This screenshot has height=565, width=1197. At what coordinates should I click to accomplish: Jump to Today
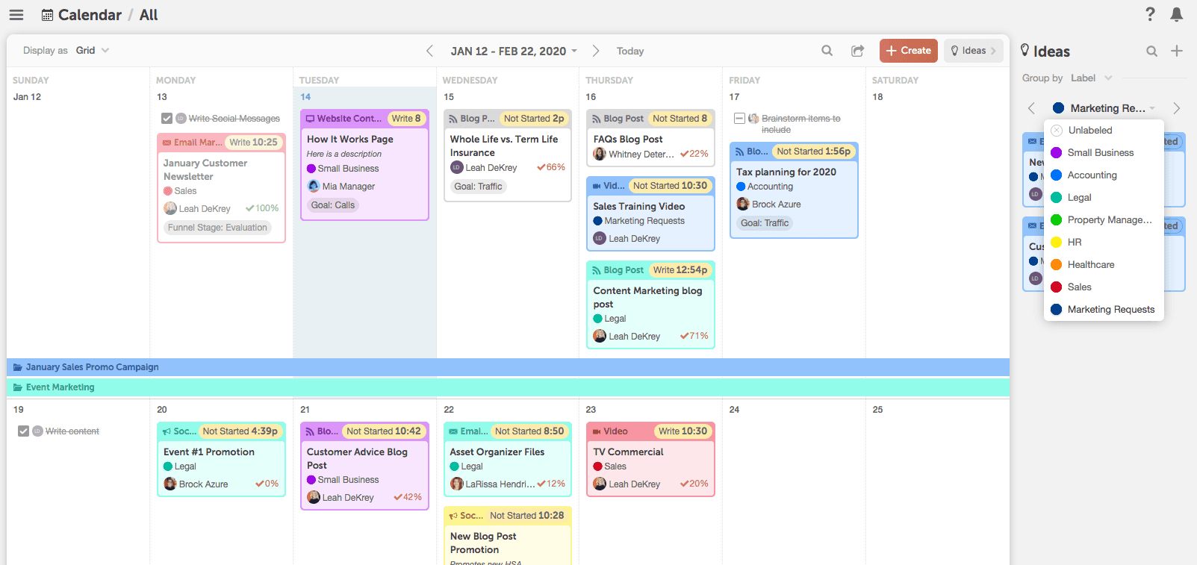[x=630, y=51]
